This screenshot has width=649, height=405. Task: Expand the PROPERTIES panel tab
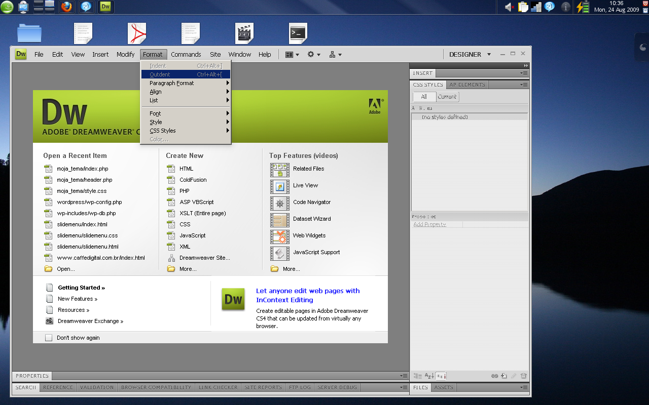pos(32,376)
